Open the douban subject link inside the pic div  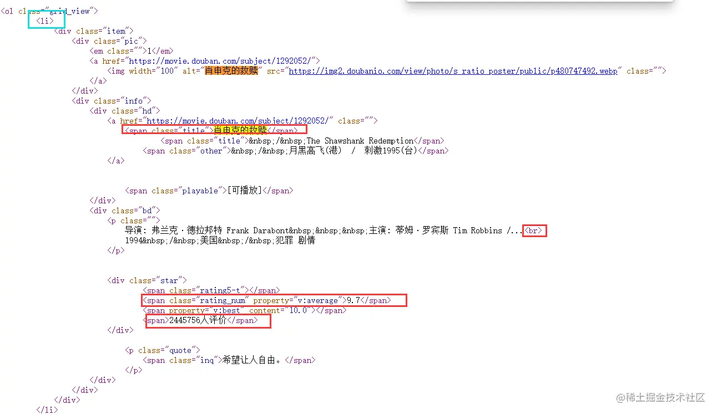coord(222,61)
